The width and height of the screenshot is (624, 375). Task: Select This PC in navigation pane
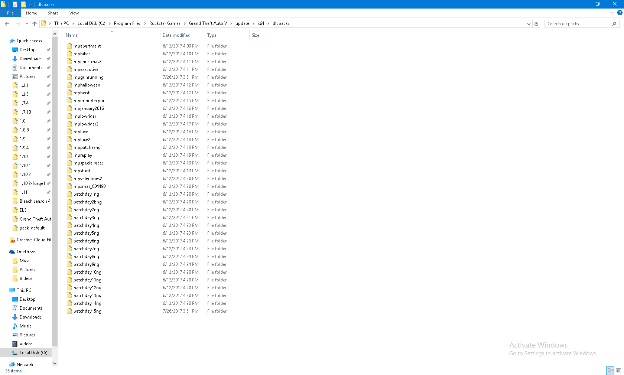24,290
